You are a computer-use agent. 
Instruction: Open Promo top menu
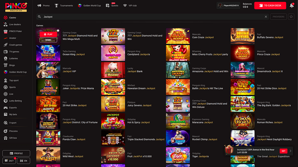point(44,5)
